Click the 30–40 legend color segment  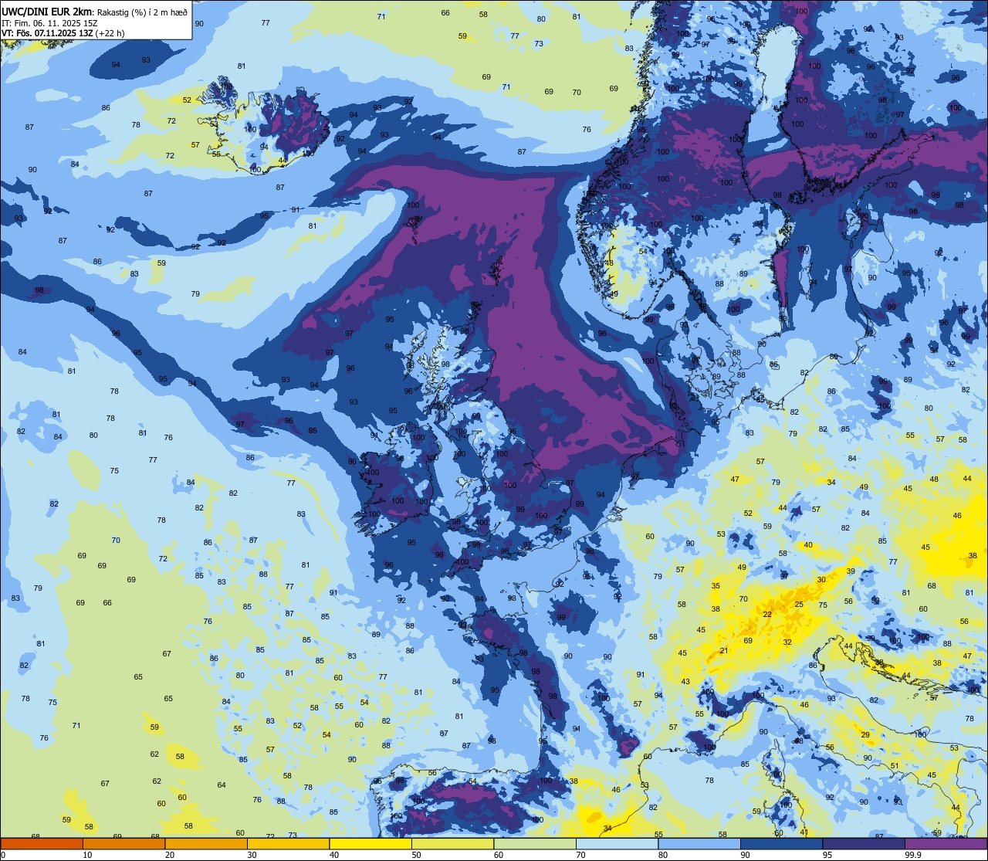point(288,843)
